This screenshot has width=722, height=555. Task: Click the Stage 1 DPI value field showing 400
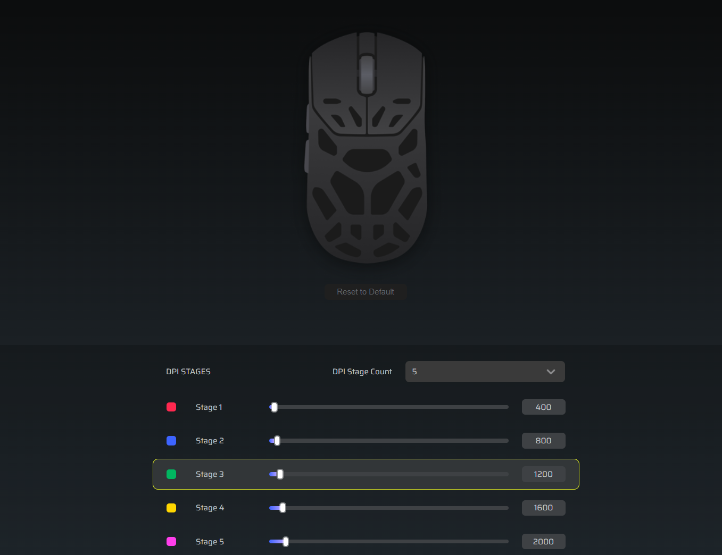coord(543,407)
